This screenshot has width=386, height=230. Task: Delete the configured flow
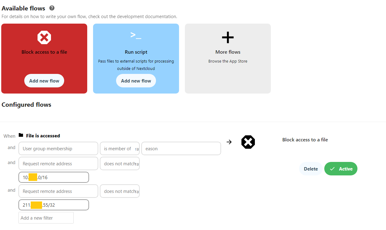pyautogui.click(x=311, y=169)
